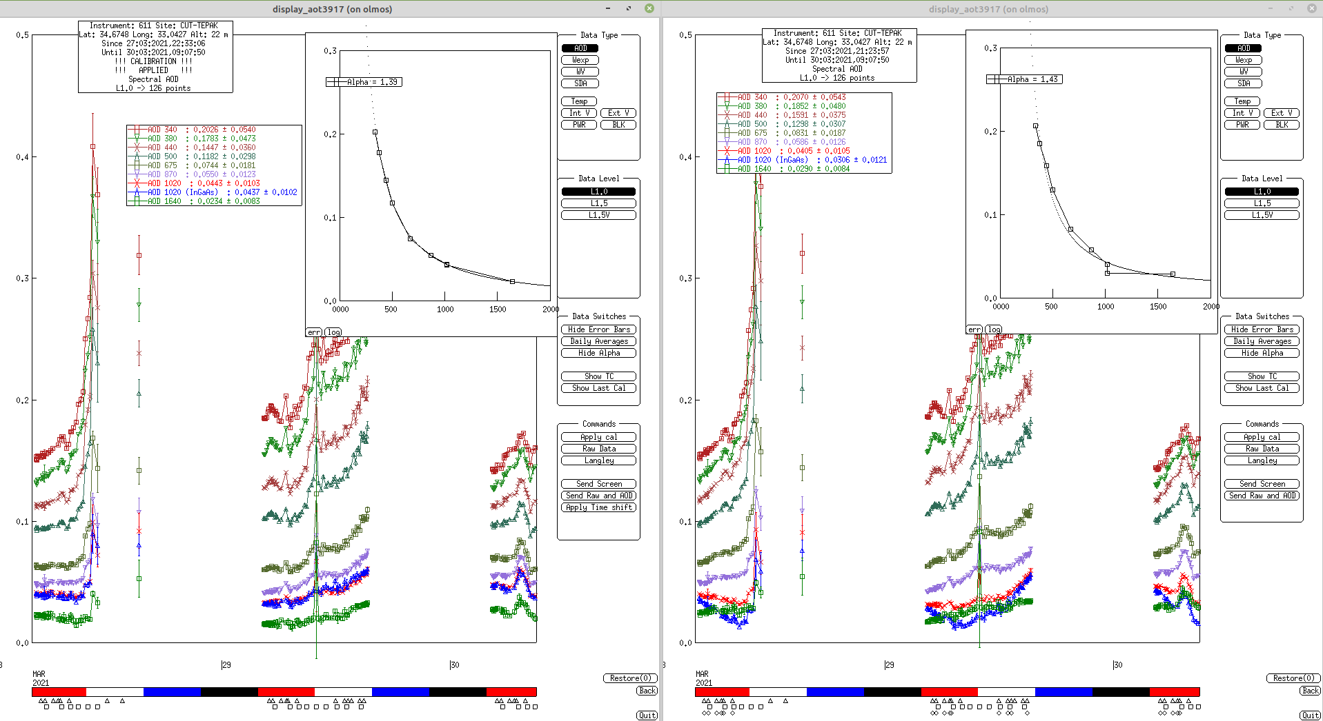
Task: Click Ext V button in left window
Action: 618,113
